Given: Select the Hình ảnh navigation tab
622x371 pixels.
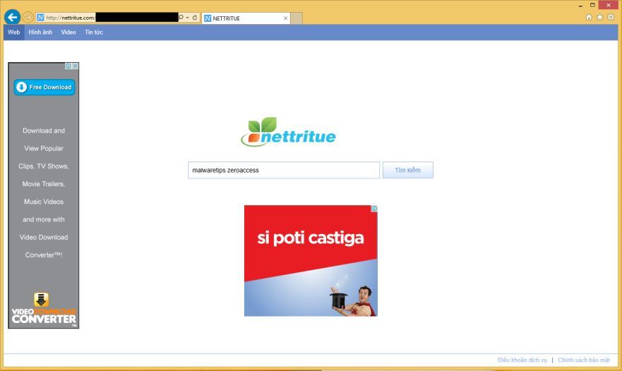Looking at the screenshot, I should click(40, 32).
